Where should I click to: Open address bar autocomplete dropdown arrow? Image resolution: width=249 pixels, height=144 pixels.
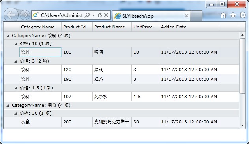pyautogui.click(x=94, y=15)
